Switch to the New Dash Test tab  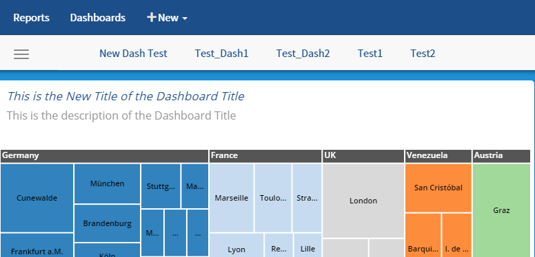point(133,54)
